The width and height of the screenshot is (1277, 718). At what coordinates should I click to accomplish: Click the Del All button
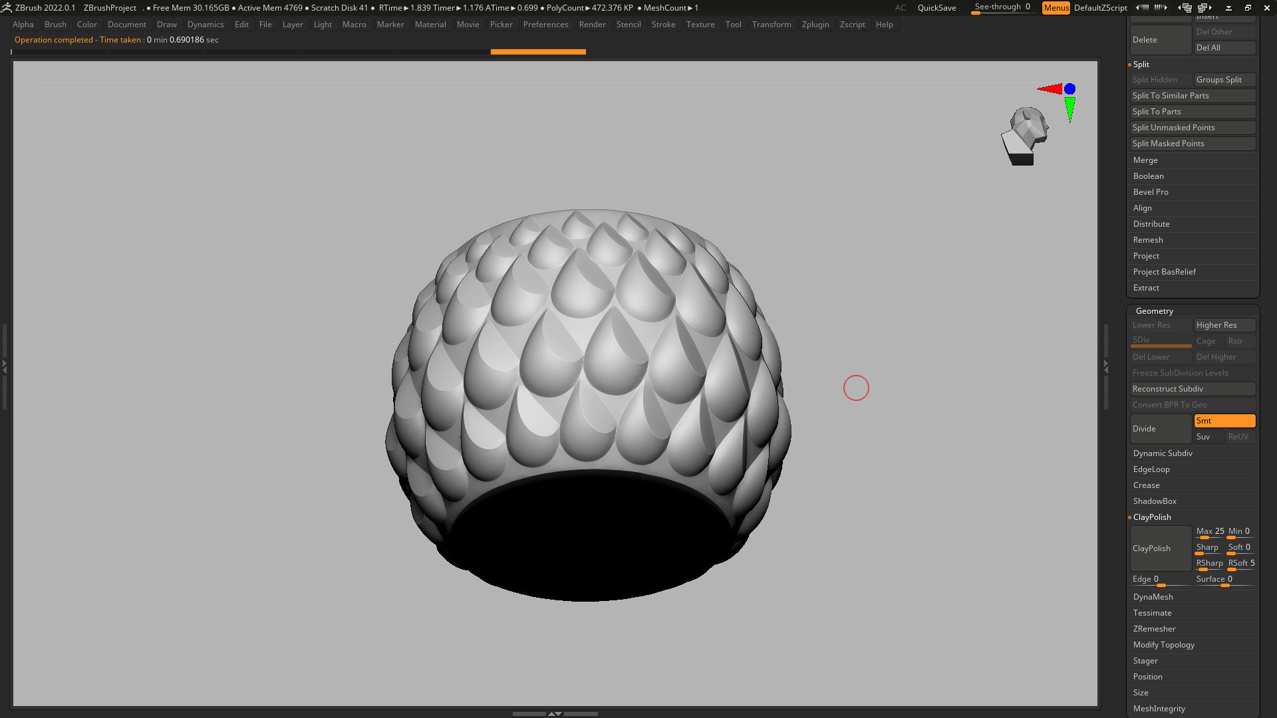(1224, 48)
